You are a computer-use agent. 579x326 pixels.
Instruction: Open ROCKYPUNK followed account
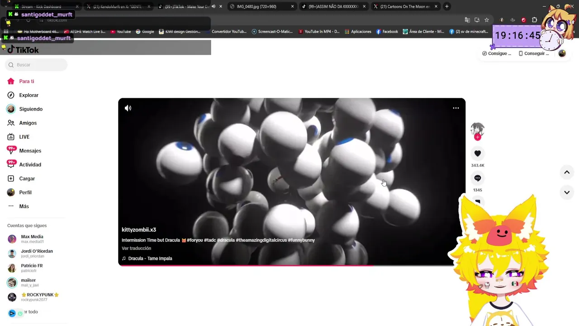(33, 297)
